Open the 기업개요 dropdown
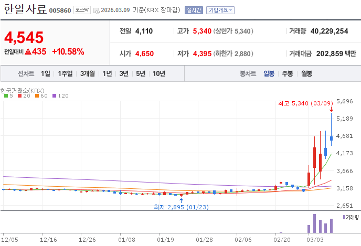361x246 pixels. click(x=220, y=10)
